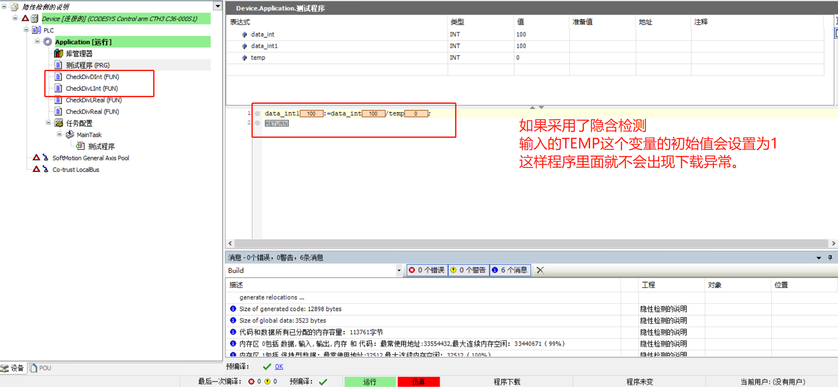Viewport: 838px width, 387px height.
Task: Click the PLC logic icon
Action: [37, 30]
